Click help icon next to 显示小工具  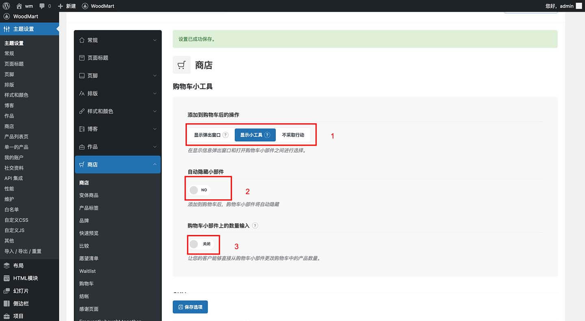point(267,135)
